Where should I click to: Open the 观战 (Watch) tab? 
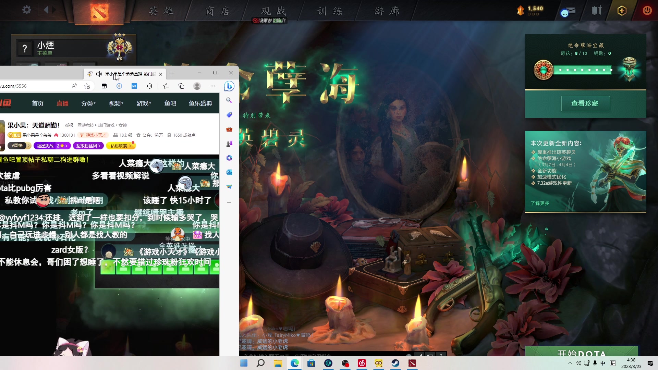point(273,11)
